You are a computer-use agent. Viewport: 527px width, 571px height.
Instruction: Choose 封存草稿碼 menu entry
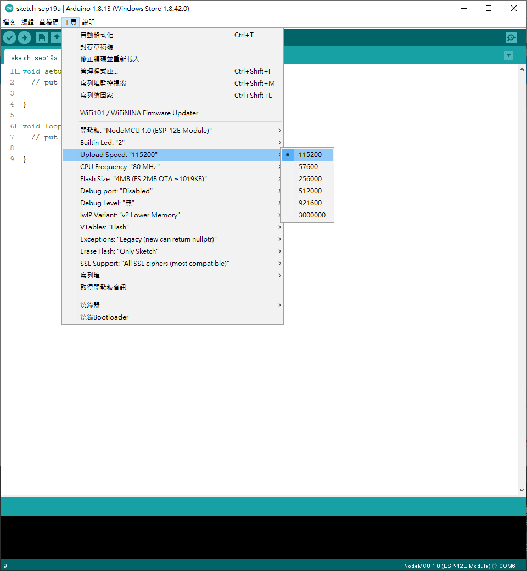coord(172,47)
